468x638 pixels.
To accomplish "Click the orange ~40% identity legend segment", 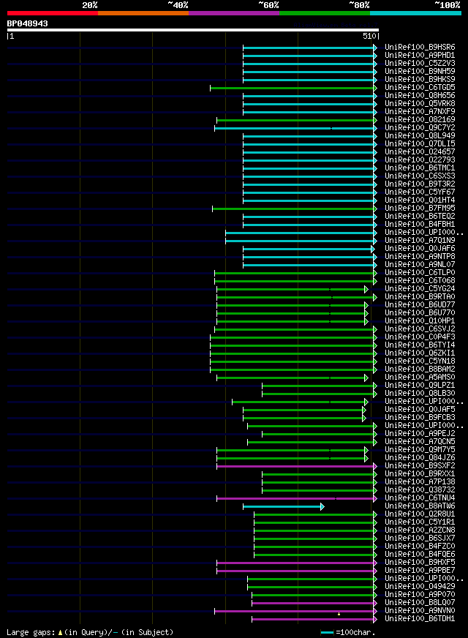I will tap(143, 13).
